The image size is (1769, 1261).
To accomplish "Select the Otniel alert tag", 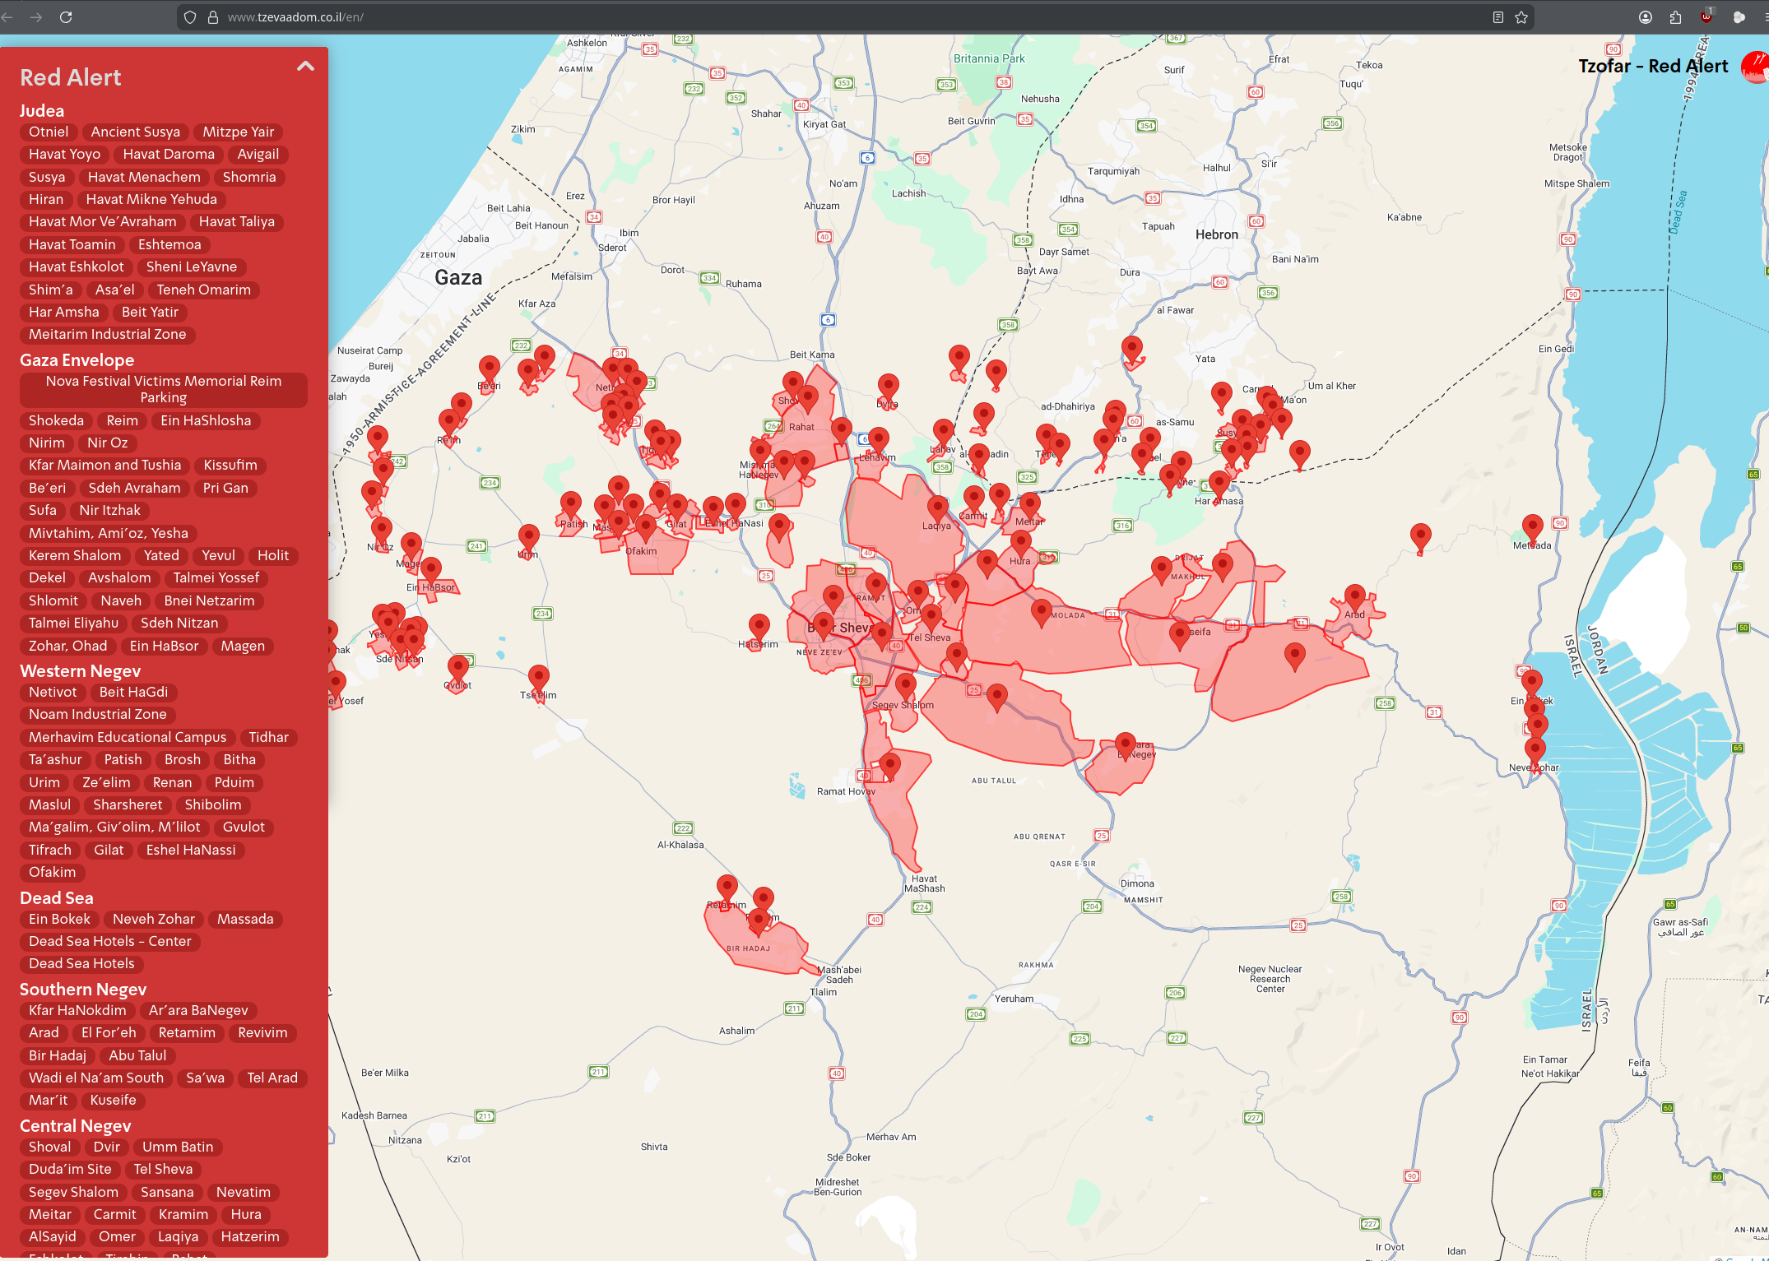I will pyautogui.click(x=49, y=132).
